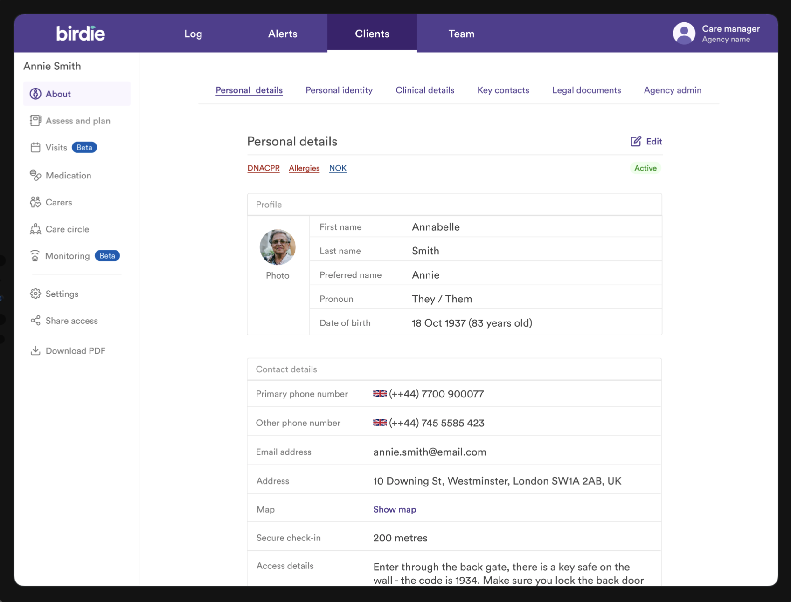This screenshot has width=791, height=602.
Task: Switch to the Team tab
Action: [461, 34]
